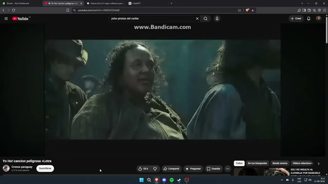Open the taskbar clock and calendar
Screen dimensions: 328x184
click(319, 180)
